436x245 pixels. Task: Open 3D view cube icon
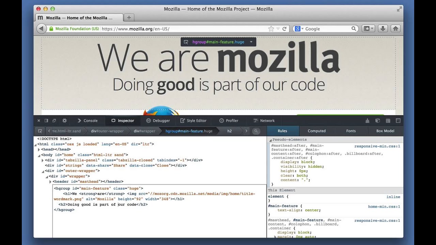377,120
